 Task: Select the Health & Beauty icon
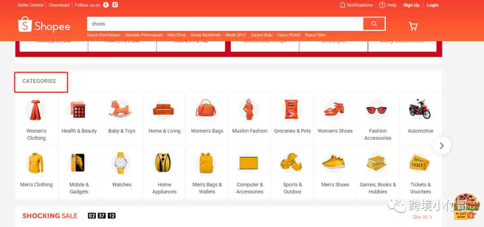(79, 110)
